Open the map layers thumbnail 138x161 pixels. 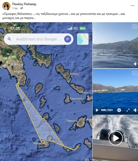click(83, 39)
